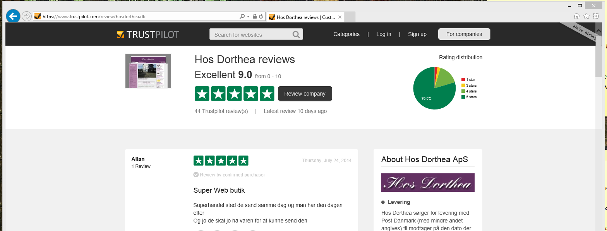Click the Hos Dorthea purple banner logo
The height and width of the screenshot is (231, 607).
pyautogui.click(x=428, y=183)
